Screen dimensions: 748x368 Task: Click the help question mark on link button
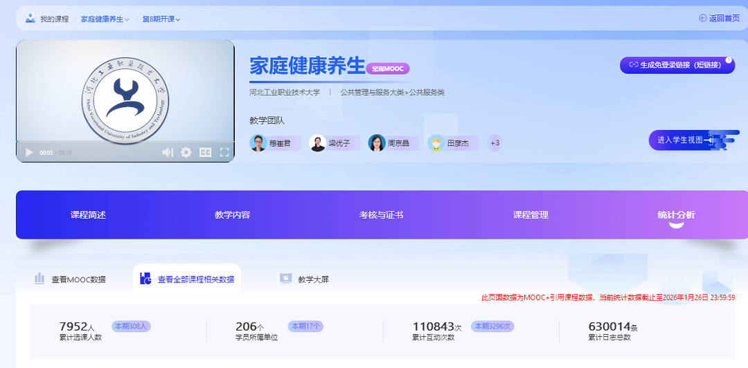click(x=729, y=60)
